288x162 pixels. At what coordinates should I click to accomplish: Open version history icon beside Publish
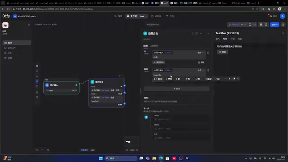283,25
